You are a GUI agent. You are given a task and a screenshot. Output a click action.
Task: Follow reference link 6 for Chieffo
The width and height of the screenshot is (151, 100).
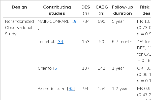point(56,68)
